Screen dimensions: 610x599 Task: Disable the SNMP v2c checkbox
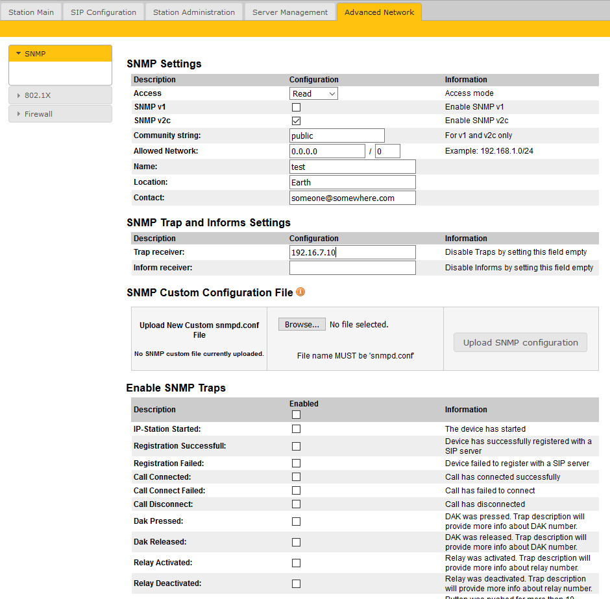(x=295, y=120)
